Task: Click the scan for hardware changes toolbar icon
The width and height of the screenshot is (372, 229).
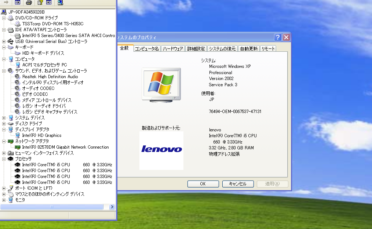Action: click(x=60, y=2)
